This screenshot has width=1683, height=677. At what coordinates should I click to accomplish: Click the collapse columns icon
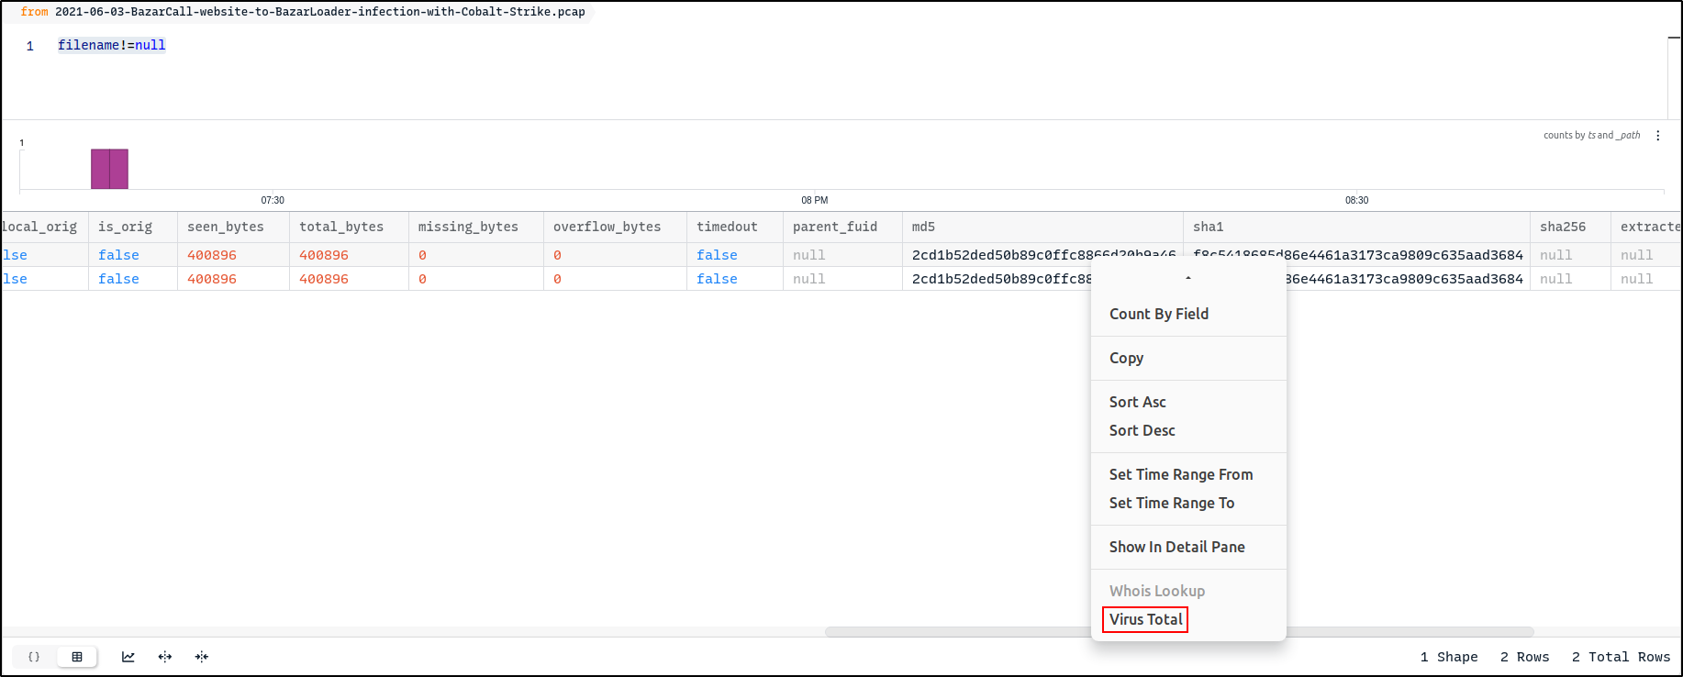(202, 657)
